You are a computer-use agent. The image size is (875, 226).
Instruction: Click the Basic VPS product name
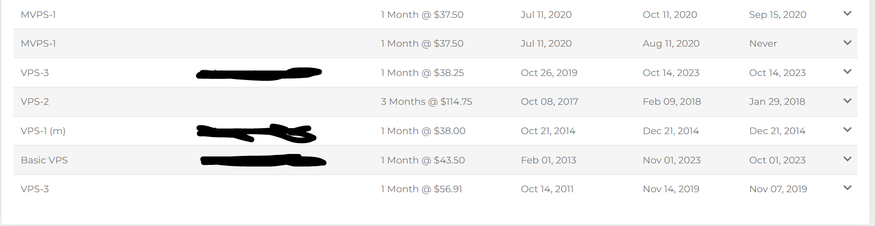pos(44,160)
